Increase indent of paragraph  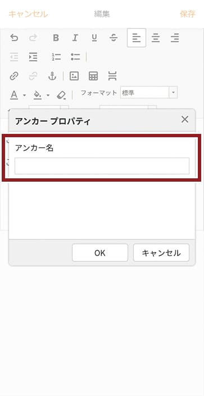33,57
